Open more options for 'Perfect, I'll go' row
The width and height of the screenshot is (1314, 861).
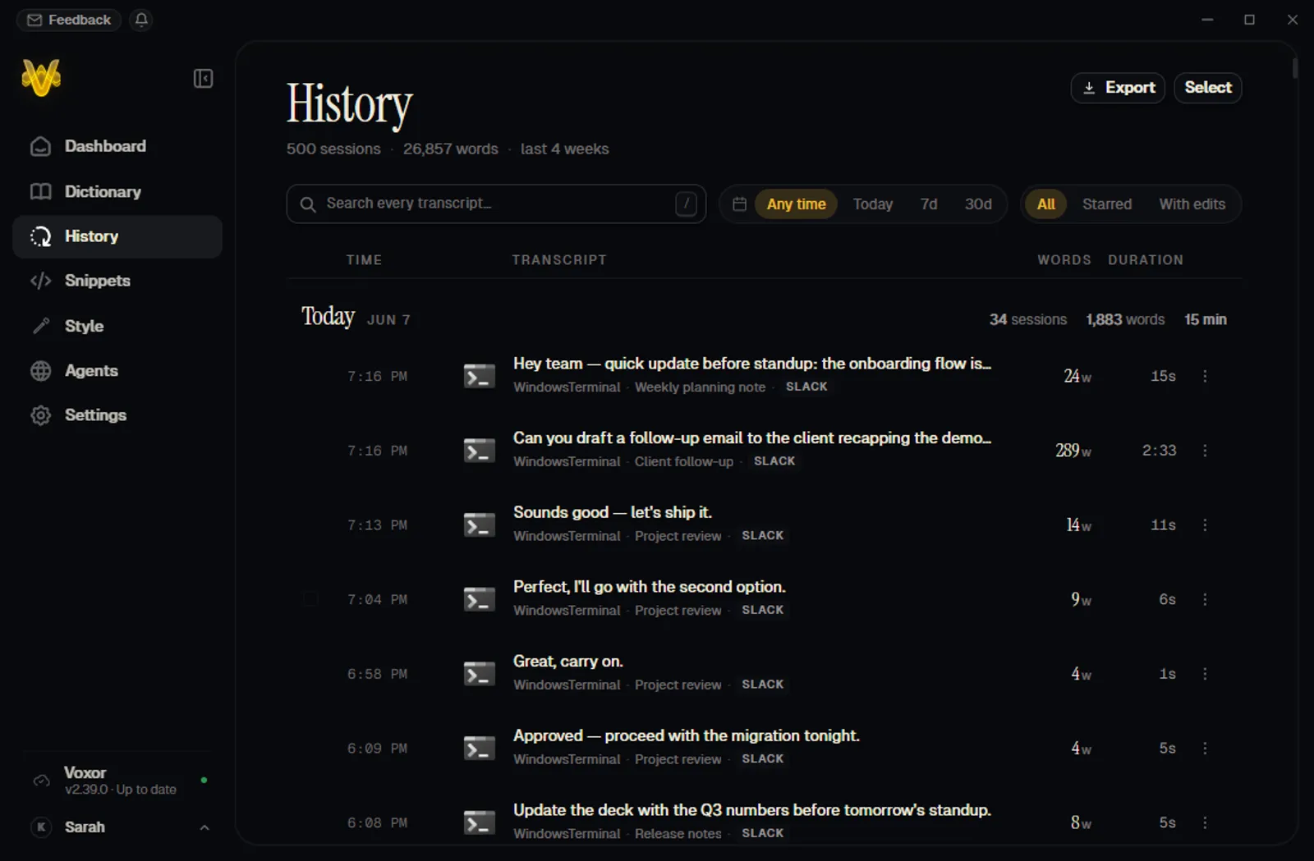(x=1205, y=600)
